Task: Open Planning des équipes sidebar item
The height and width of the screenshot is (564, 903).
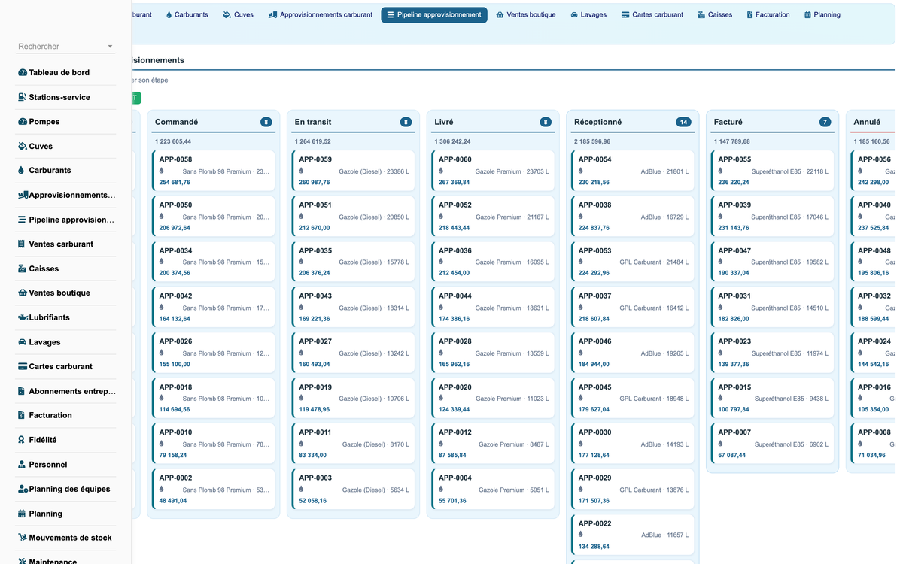Action: [x=66, y=489]
